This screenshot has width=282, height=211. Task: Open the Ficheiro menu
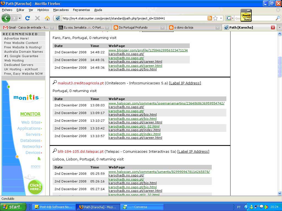pyautogui.click(x=7, y=10)
